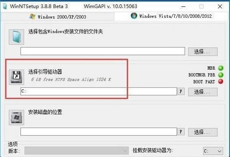The width and height of the screenshot is (230, 157).
Task: Switch to the Windows Vista/7/8/10/2008/2012 tab
Action: pyautogui.click(x=171, y=16)
